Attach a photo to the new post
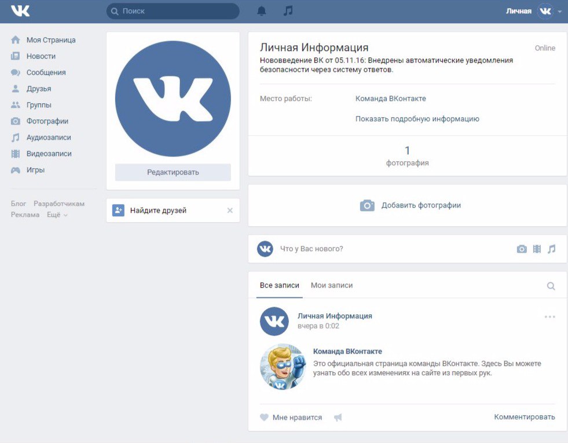 pyautogui.click(x=522, y=249)
